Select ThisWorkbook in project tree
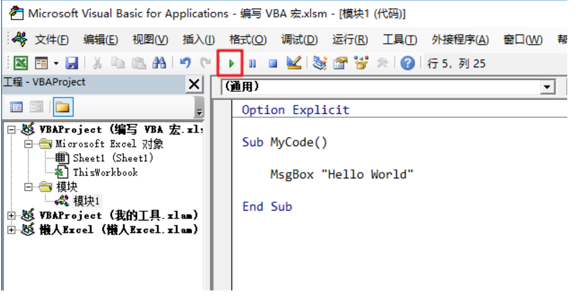Screen dimensions: 582x297 105,172
